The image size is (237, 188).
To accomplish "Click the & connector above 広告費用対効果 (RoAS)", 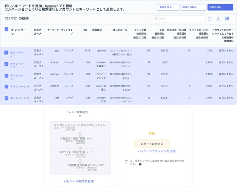I will tap(80, 162).
